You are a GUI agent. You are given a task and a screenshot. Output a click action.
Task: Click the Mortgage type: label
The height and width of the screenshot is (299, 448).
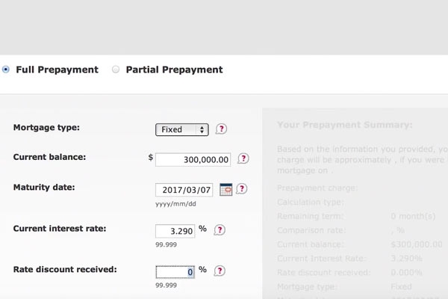pyautogui.click(x=46, y=128)
